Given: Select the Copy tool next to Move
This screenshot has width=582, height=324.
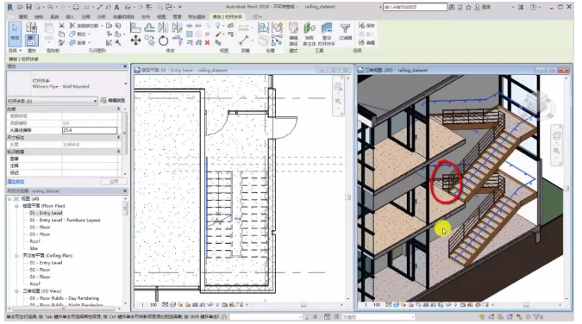Looking at the screenshot, I should click(149, 40).
